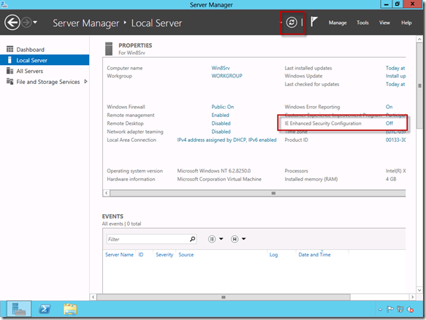
Task: Click the bottom horizontal scrollbar thumb
Action: pos(224,297)
